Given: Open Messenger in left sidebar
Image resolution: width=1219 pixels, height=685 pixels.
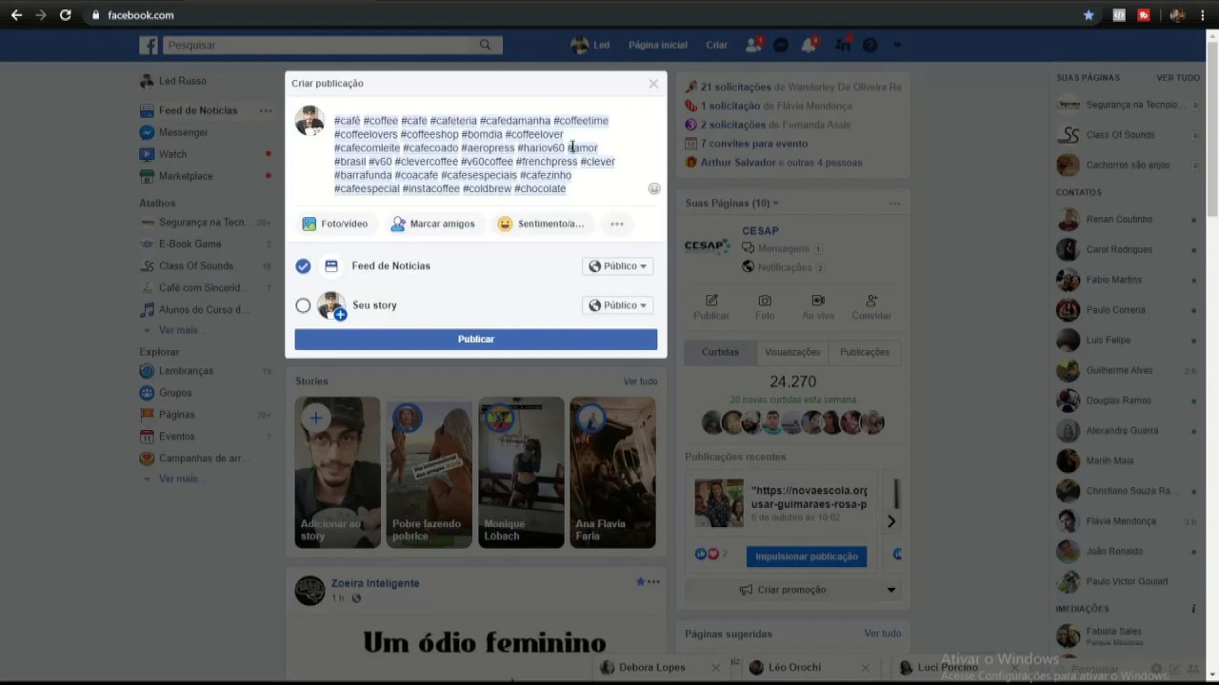Looking at the screenshot, I should (x=183, y=132).
